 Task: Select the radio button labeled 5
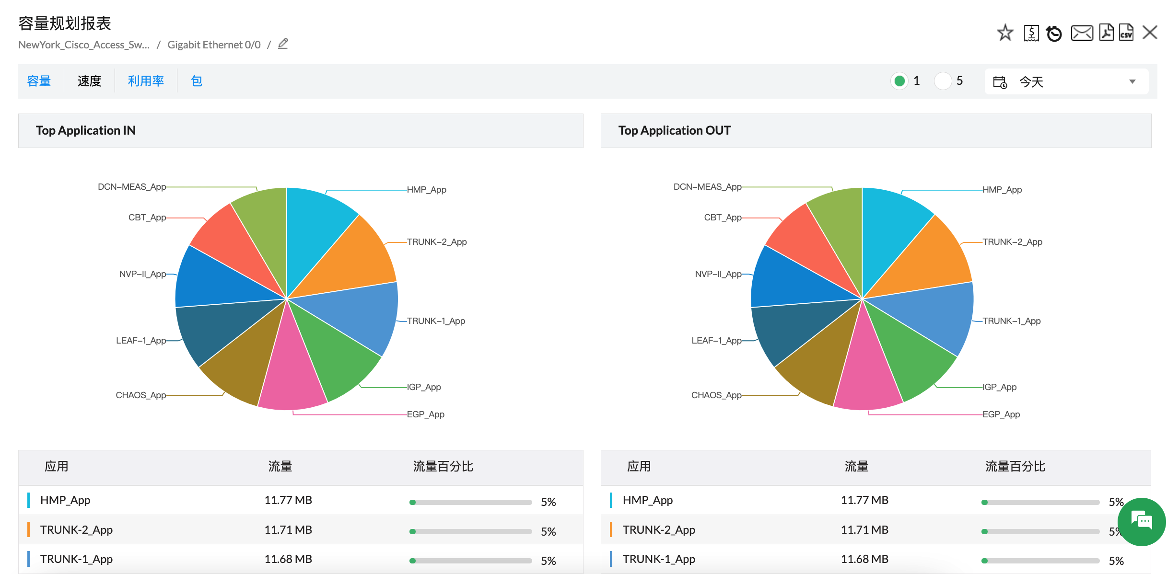tap(943, 80)
